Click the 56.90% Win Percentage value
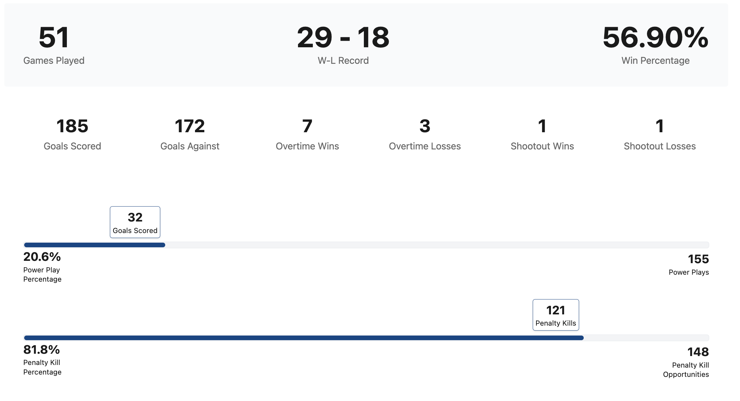This screenshot has height=401, width=740. click(655, 38)
